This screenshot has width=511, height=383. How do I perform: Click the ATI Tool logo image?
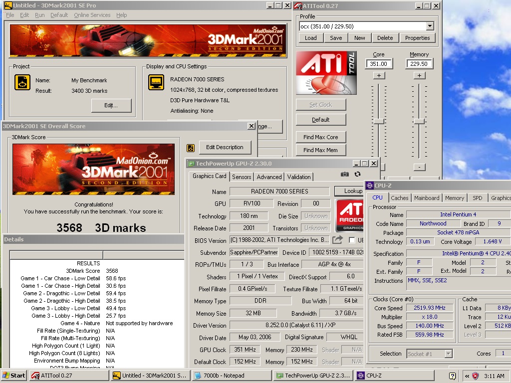(x=326, y=73)
